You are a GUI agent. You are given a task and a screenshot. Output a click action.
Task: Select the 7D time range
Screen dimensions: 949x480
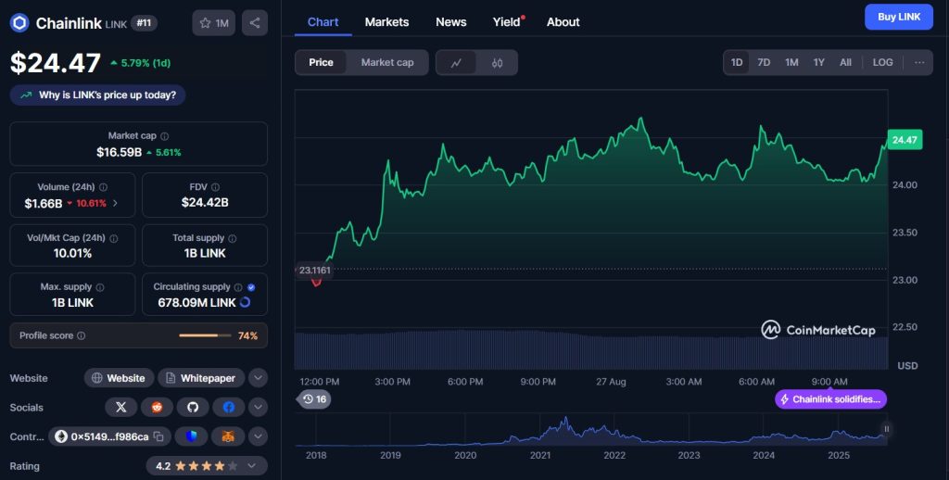tap(764, 62)
